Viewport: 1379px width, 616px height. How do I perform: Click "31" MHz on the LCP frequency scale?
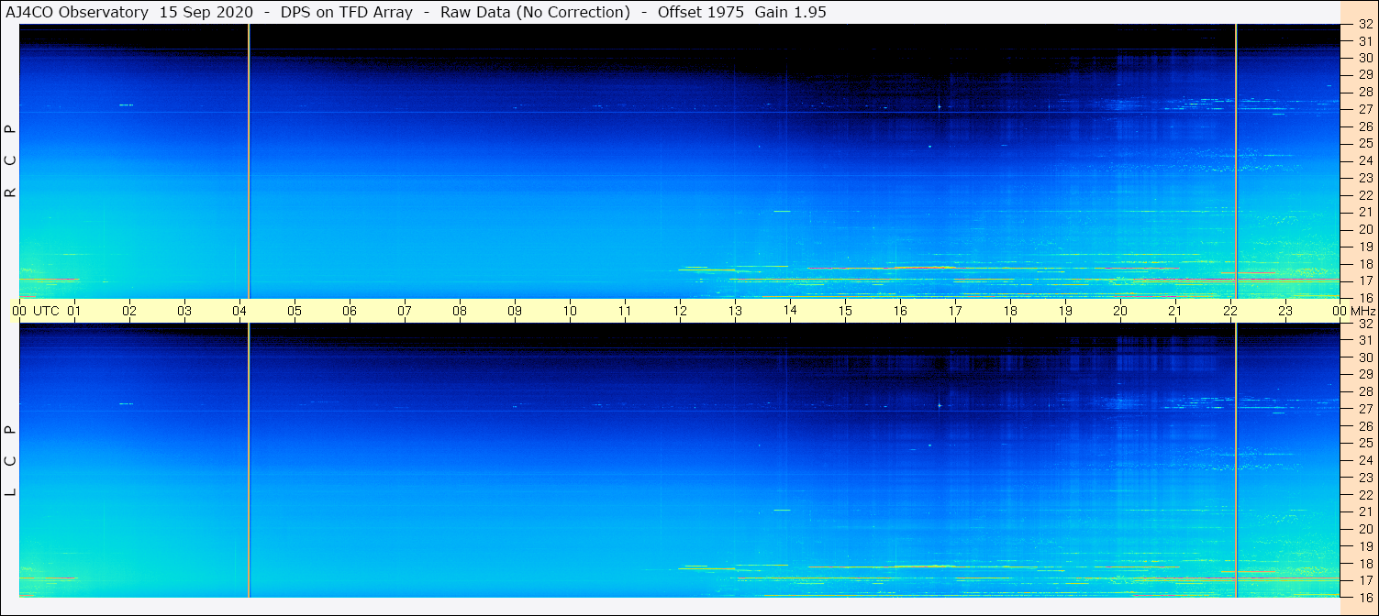coord(1365,340)
